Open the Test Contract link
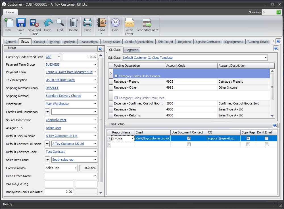 [55, 152]
